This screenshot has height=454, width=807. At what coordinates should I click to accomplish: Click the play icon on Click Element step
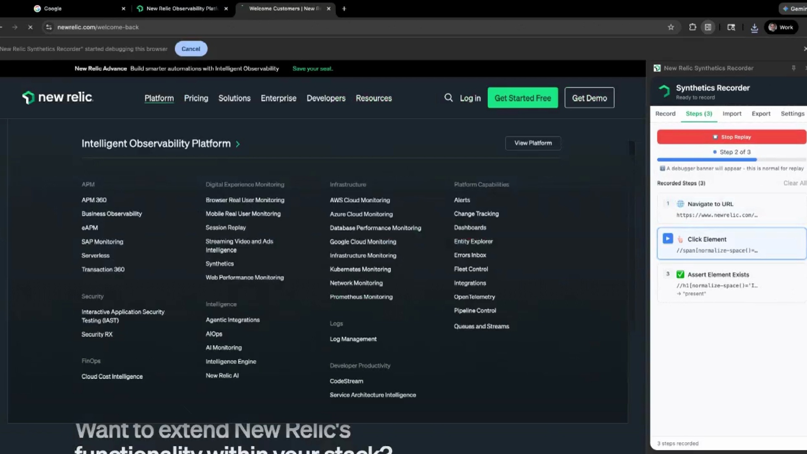(667, 239)
